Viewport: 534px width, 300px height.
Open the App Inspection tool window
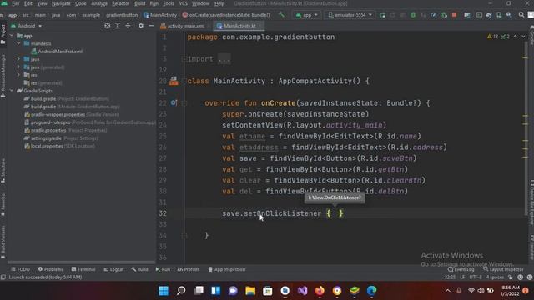point(227,269)
